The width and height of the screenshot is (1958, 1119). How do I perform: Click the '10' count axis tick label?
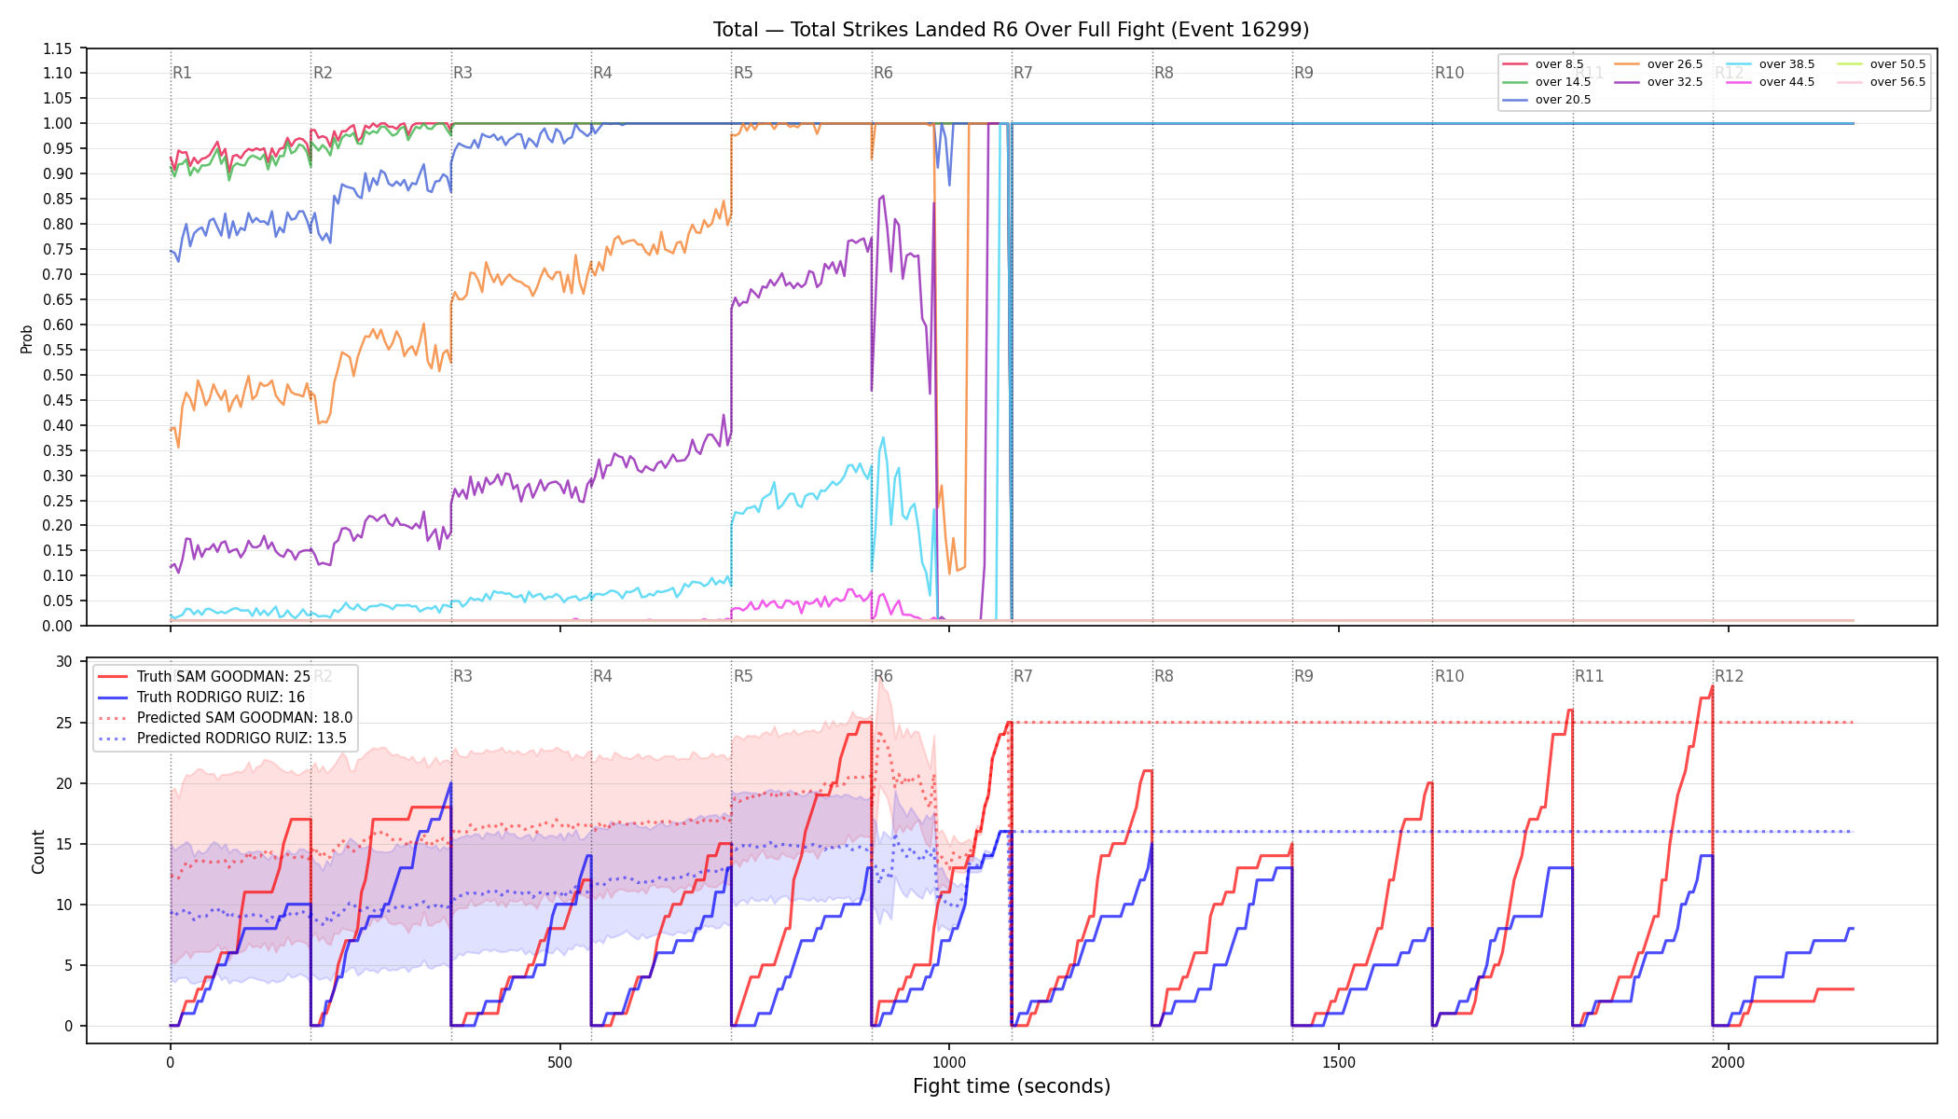pos(64,905)
